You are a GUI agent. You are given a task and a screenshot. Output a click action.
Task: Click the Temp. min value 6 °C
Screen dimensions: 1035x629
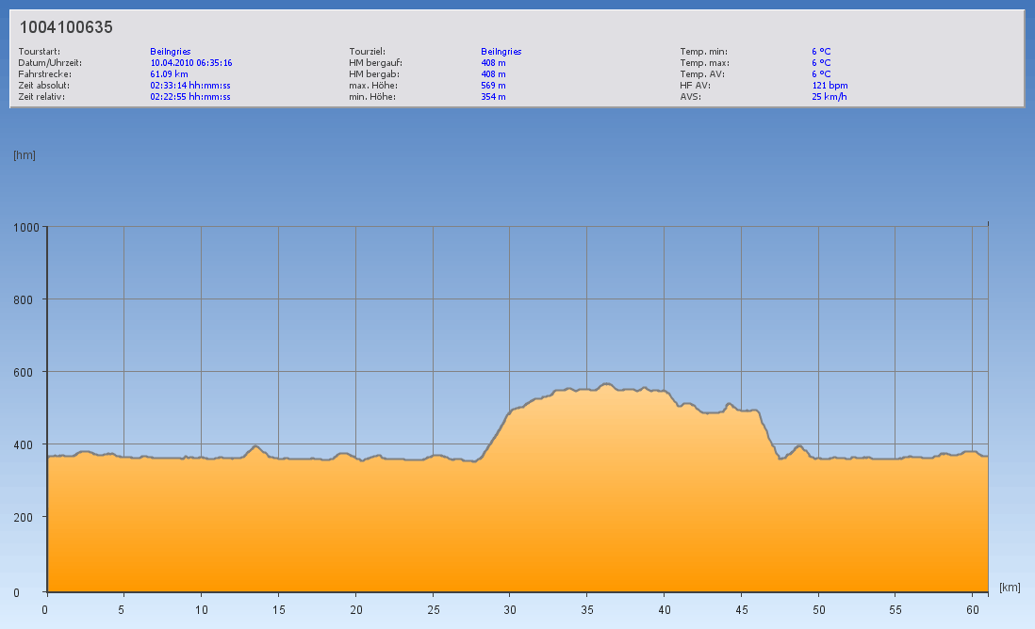pyautogui.click(x=821, y=52)
